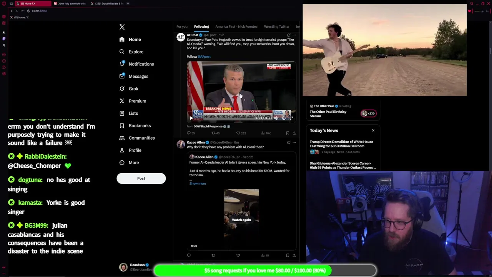Expand quoted tweet with Show more
Image resolution: width=492 pixels, height=277 pixels.
198,184
